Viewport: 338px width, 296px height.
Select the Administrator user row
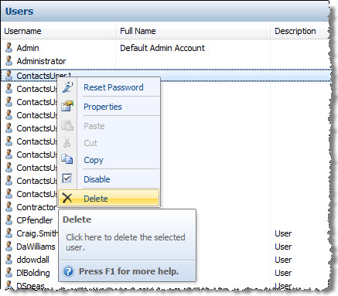[x=166, y=61]
